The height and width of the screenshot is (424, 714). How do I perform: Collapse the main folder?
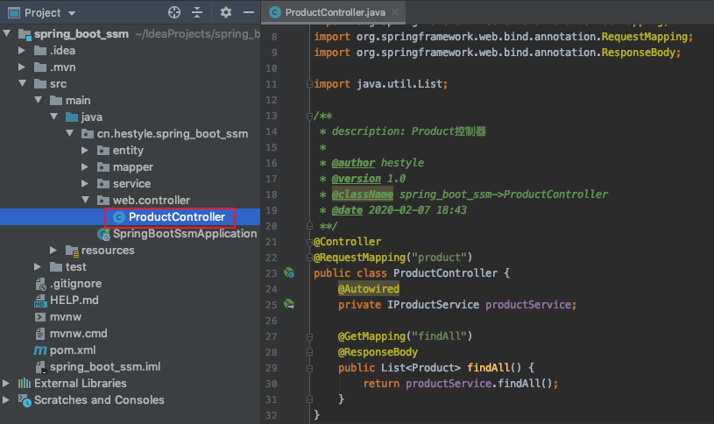click(x=39, y=100)
